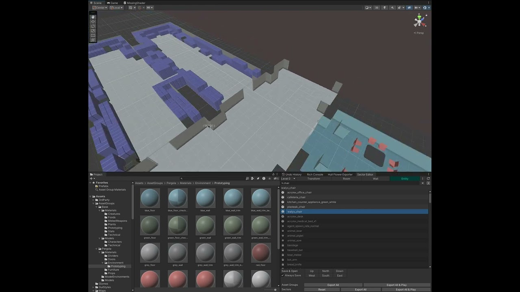Switch to Transform mode tab
The width and height of the screenshot is (520, 292).
[x=314, y=178]
